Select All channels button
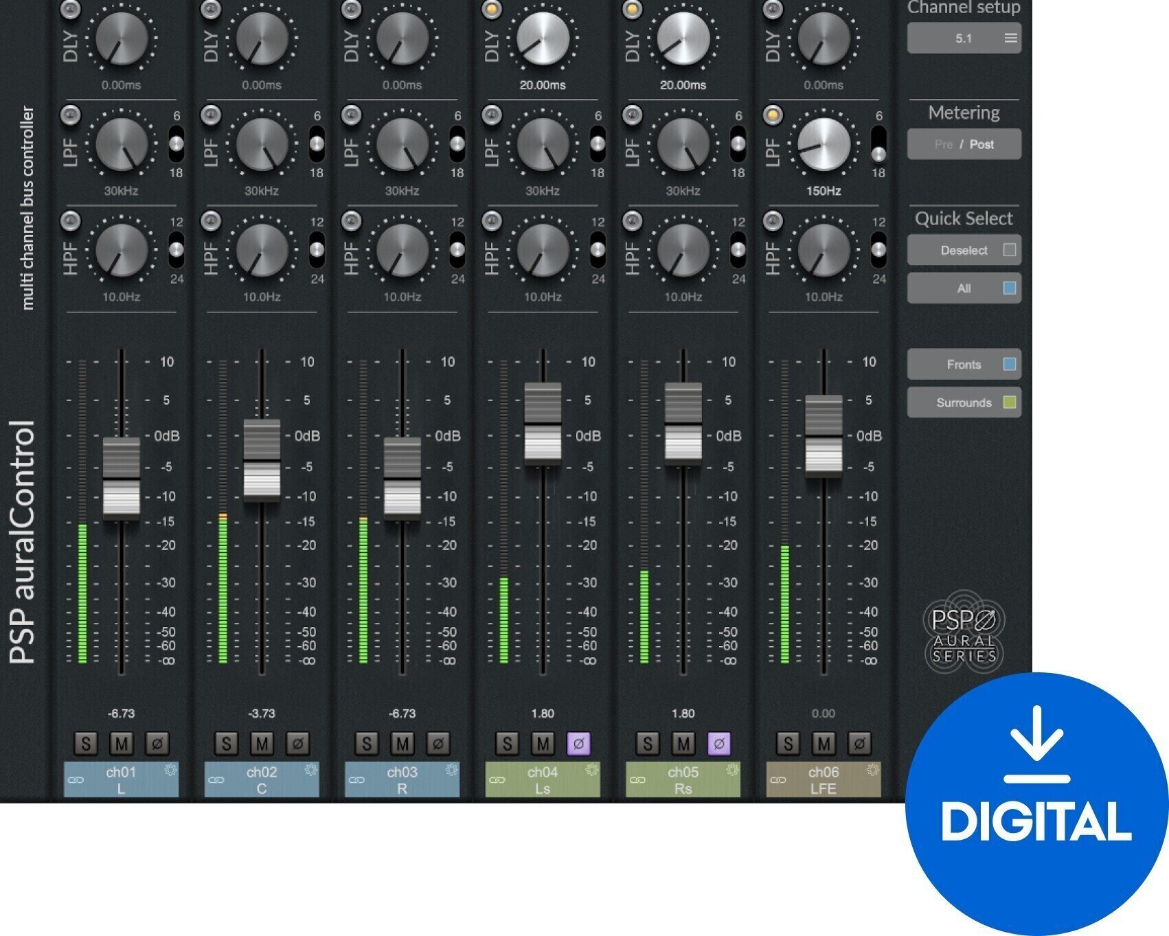 964,288
